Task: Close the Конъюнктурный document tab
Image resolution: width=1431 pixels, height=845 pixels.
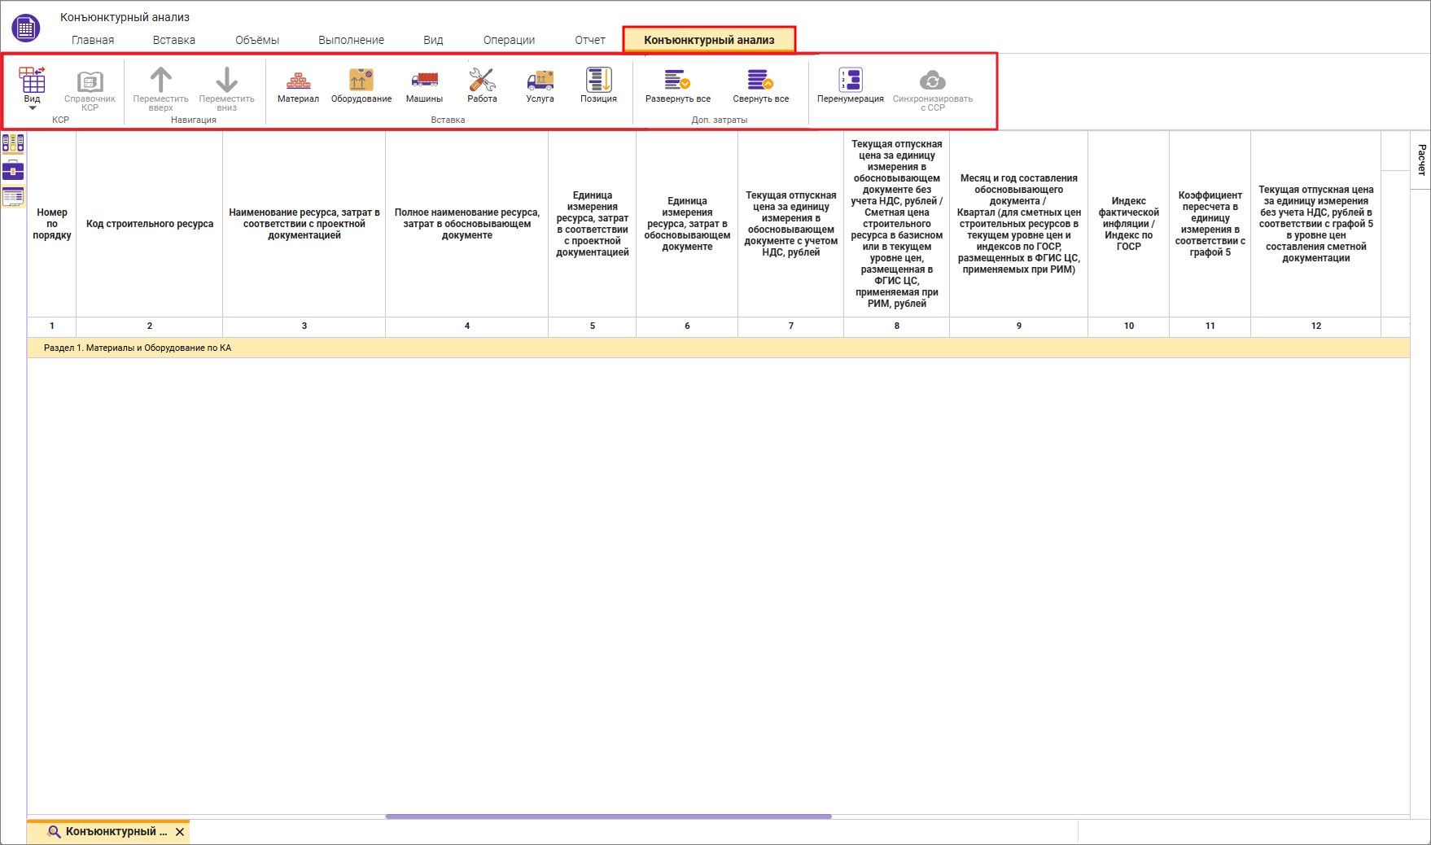Action: click(x=180, y=832)
